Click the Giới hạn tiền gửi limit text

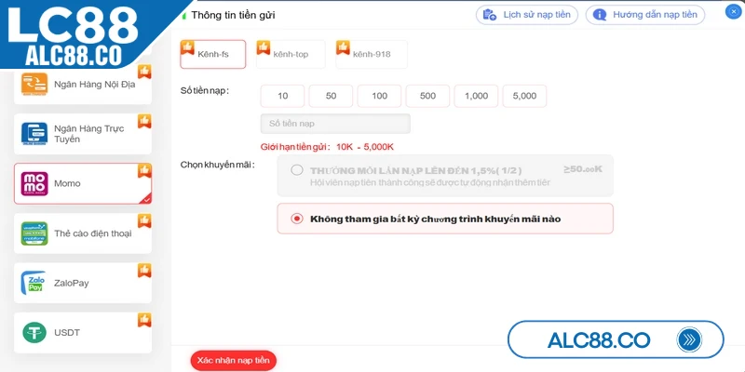327,147
